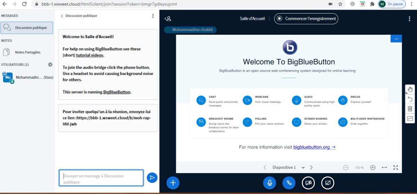Send chat message with paper plane button

click(x=152, y=178)
